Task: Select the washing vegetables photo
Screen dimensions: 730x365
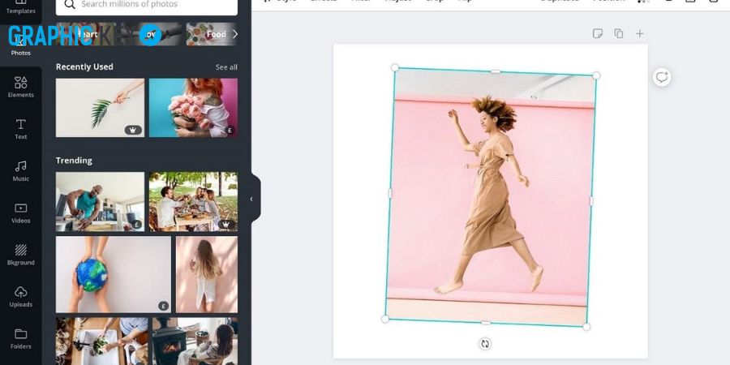Action: coord(102,341)
